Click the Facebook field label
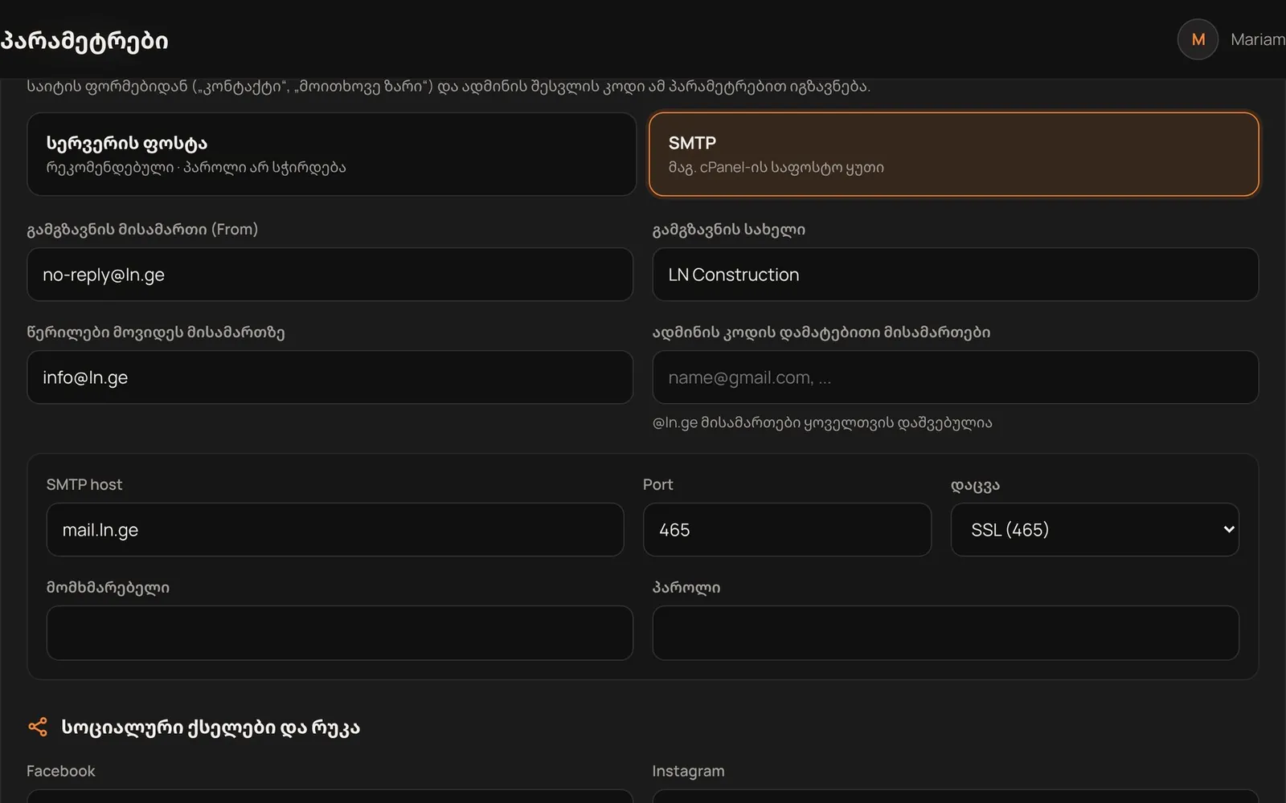This screenshot has height=803, width=1286. [x=61, y=771]
